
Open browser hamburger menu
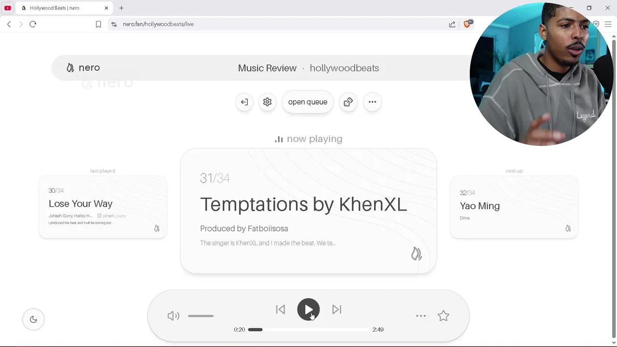tap(608, 24)
